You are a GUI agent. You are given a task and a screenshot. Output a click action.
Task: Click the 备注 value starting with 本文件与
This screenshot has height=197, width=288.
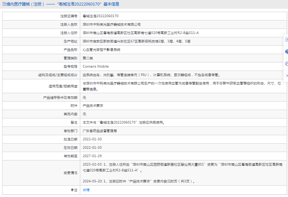coord(123,122)
